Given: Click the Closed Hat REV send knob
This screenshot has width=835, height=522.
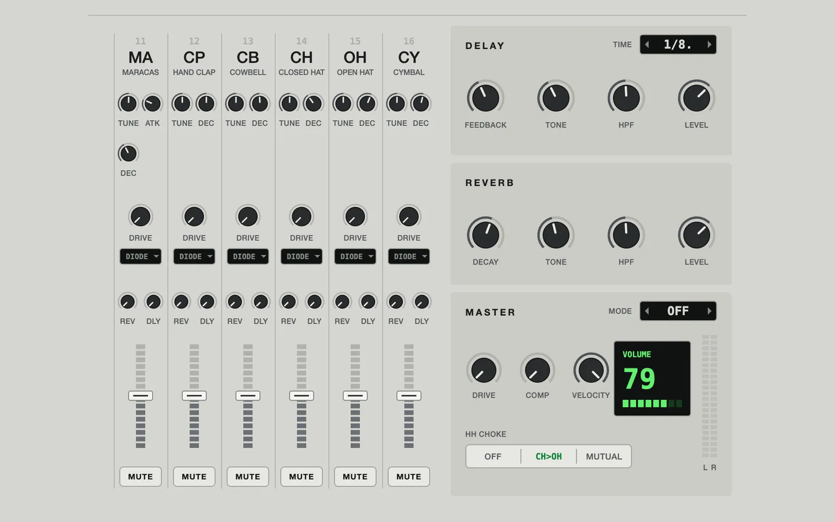Looking at the screenshot, I should [289, 302].
